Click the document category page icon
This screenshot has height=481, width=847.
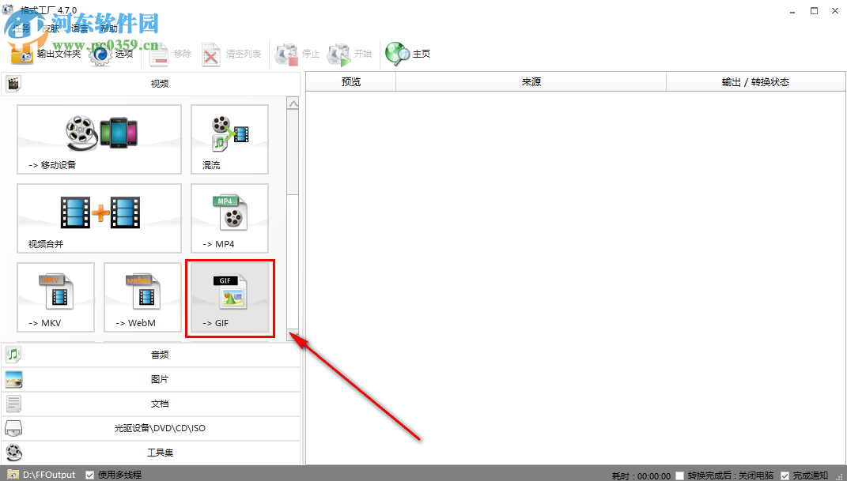13,404
